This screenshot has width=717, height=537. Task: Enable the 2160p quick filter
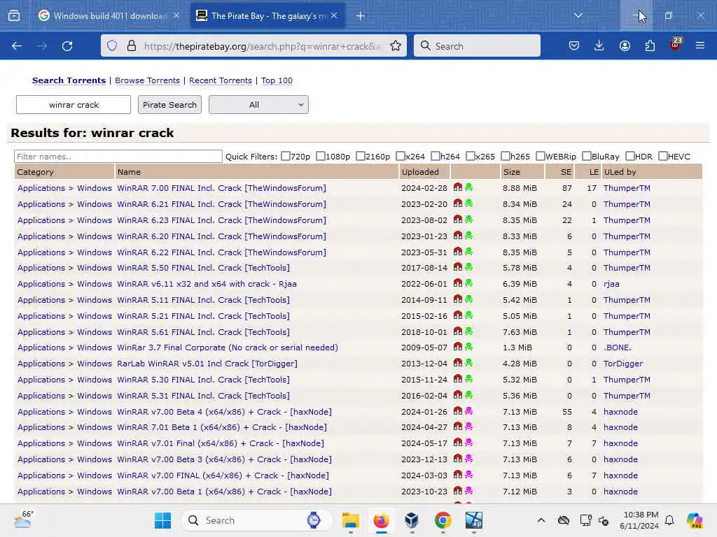(x=361, y=156)
